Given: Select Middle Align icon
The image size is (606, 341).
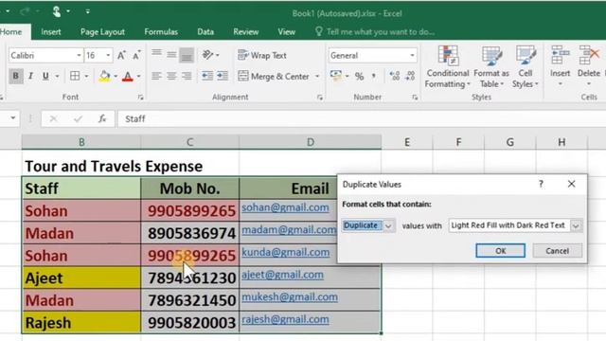Looking at the screenshot, I should click(x=171, y=55).
